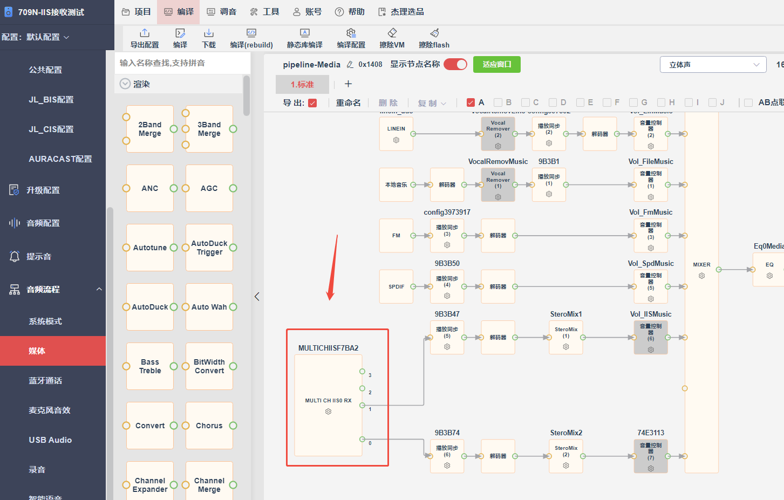Click the 提示音 bell icon
The width and height of the screenshot is (784, 500).
[x=15, y=256]
